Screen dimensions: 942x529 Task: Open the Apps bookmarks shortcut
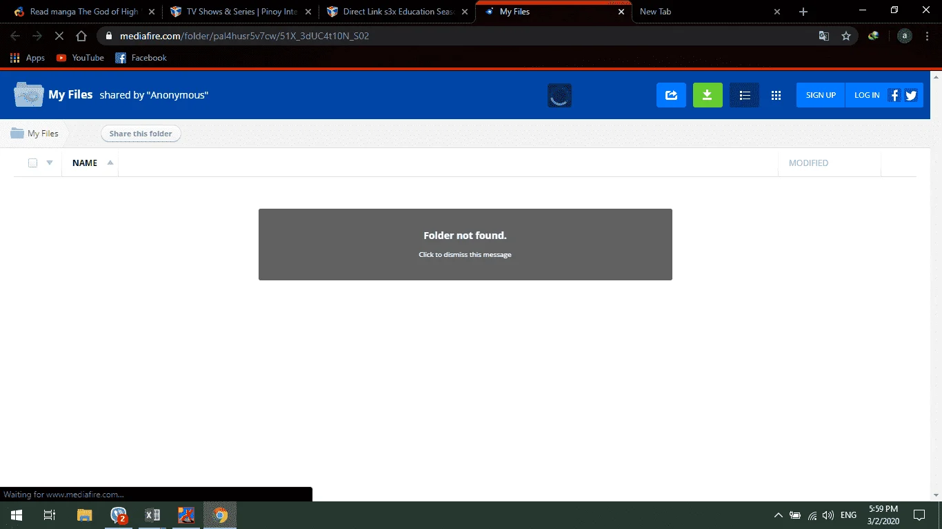click(28, 58)
